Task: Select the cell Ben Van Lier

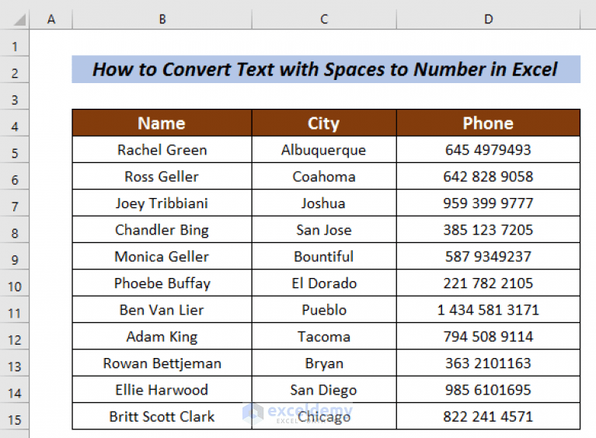Action: (162, 310)
